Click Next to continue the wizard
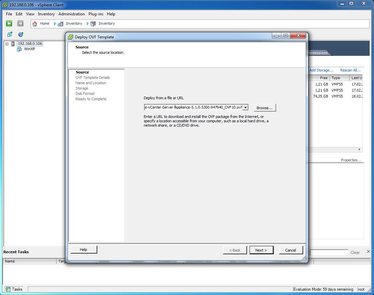The height and width of the screenshot is (295, 374). click(x=261, y=250)
